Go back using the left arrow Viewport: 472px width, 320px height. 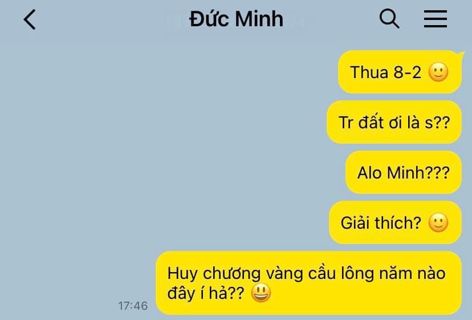(x=30, y=19)
